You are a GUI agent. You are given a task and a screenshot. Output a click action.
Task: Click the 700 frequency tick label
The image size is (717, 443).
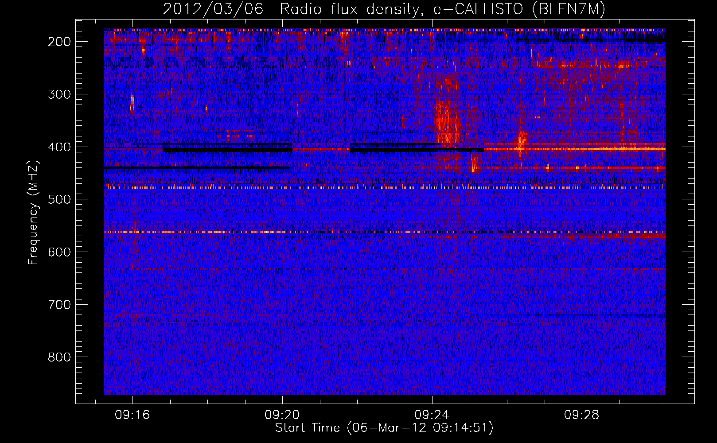click(59, 305)
